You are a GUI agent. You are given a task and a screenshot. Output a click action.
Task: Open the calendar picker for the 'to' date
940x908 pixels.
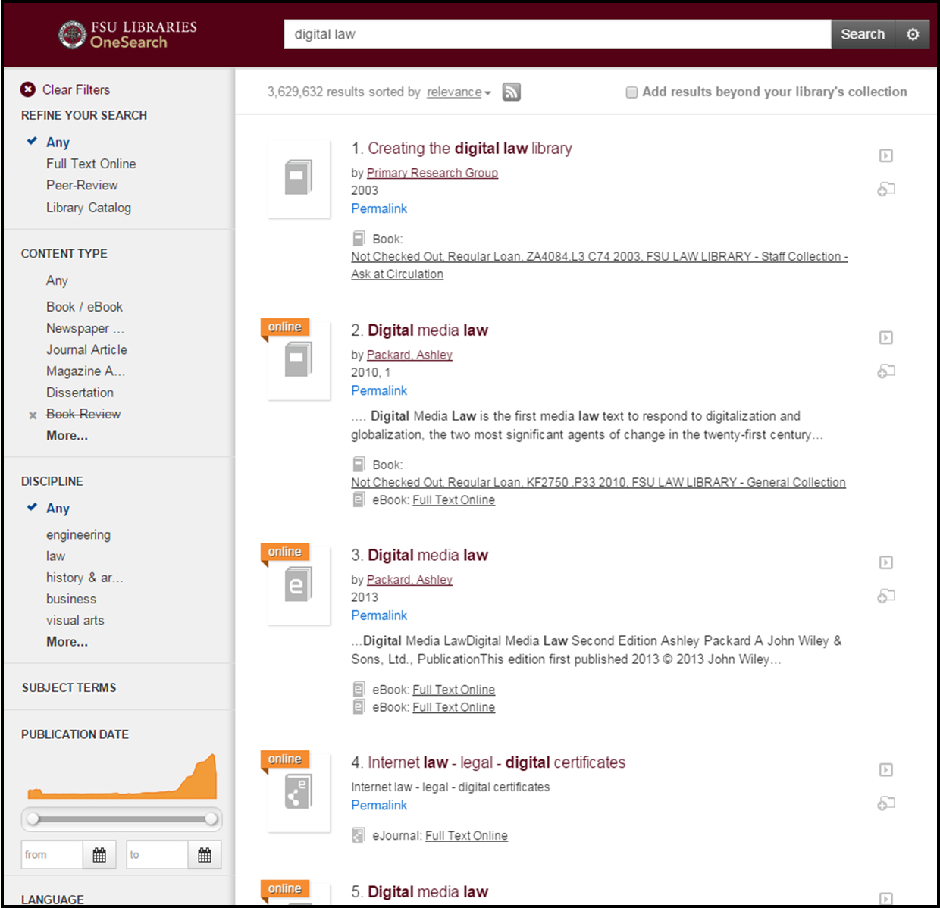coord(204,854)
